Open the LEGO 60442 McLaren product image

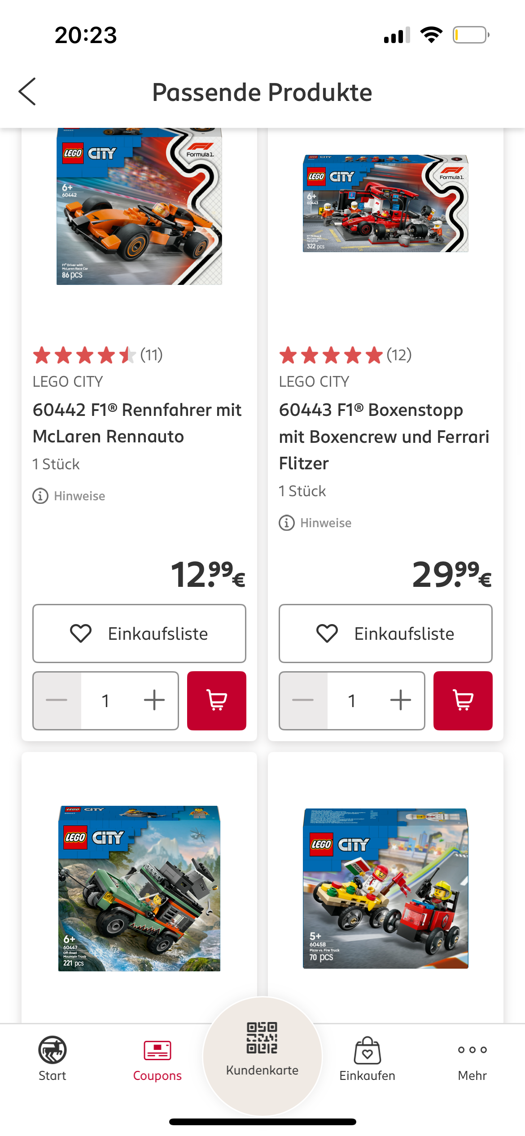point(139,206)
